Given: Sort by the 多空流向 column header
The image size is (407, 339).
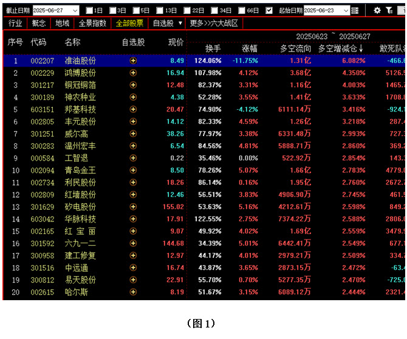Looking at the screenshot, I should pos(295,49).
